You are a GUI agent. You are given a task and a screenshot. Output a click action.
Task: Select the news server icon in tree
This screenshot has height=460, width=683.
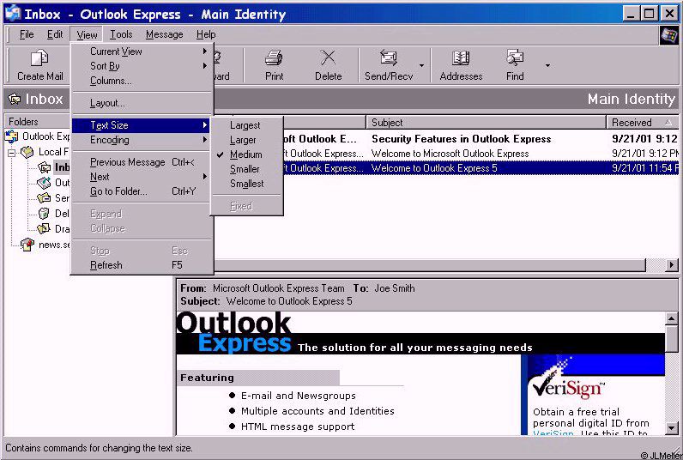point(27,245)
